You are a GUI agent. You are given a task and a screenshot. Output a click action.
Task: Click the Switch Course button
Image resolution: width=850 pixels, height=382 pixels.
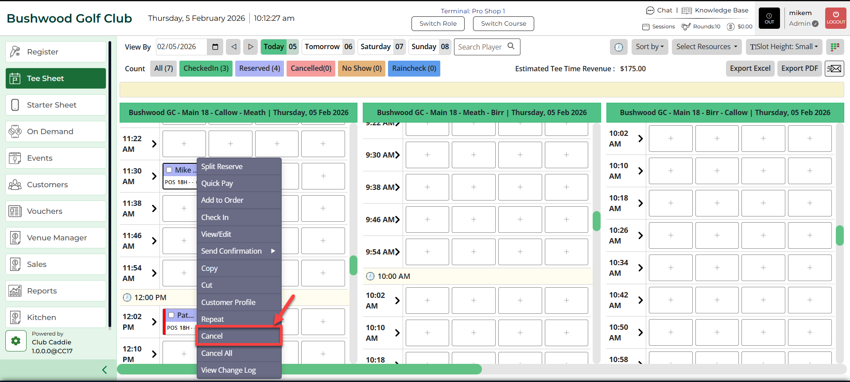coord(503,23)
